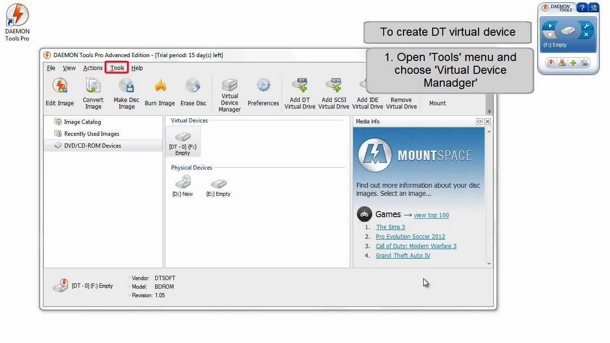The image size is (610, 343).
Task: Add a SCSI Virtual Drive
Action: click(334, 94)
